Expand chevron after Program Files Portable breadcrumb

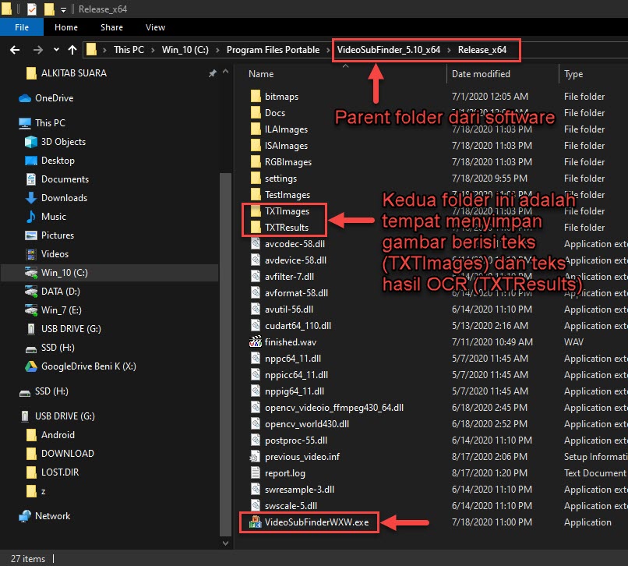328,50
